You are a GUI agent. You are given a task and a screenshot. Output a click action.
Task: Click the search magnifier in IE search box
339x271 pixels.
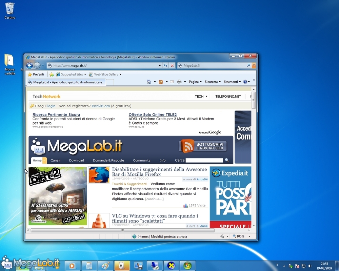[248, 65]
